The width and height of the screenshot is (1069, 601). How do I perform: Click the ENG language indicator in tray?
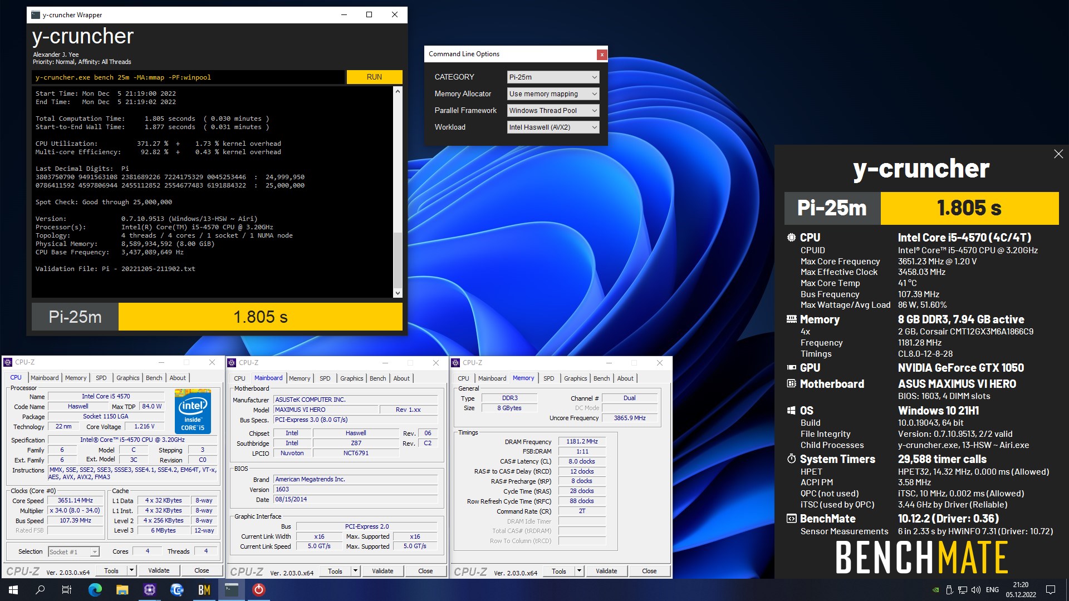tap(992, 590)
